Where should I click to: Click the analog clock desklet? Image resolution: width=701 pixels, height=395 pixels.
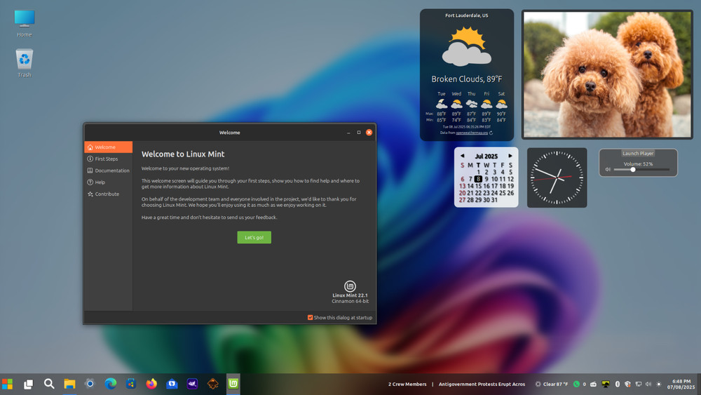point(557,178)
